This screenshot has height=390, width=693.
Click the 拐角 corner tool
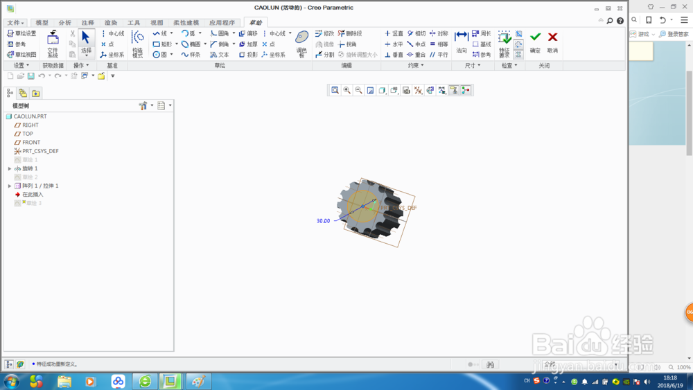point(347,44)
